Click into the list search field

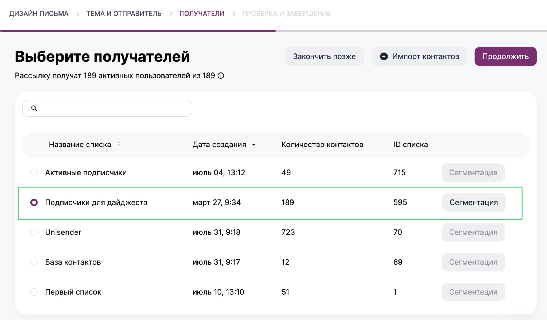click(x=112, y=108)
